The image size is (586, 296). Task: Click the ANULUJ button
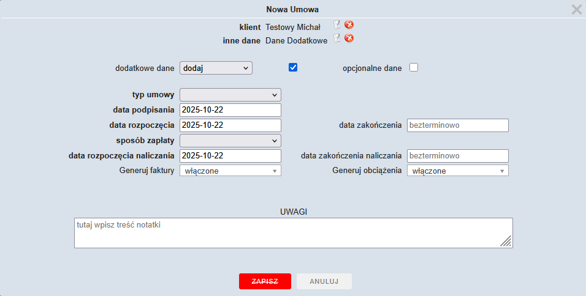(x=324, y=281)
